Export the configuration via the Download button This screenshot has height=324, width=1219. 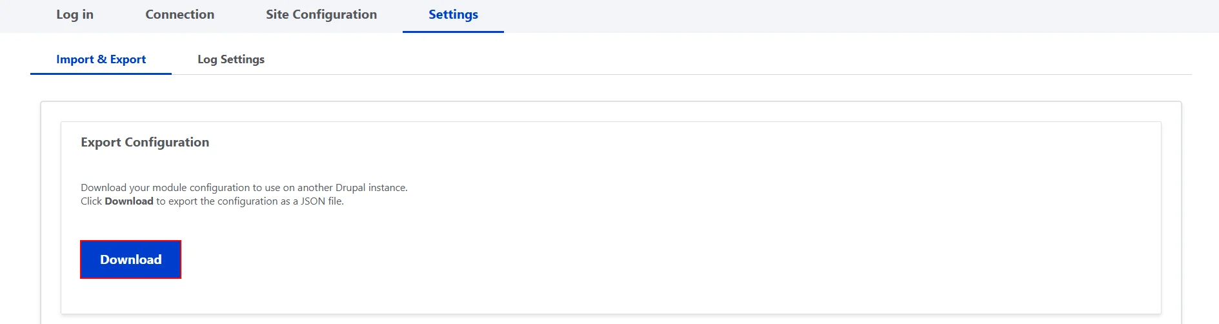pos(130,259)
